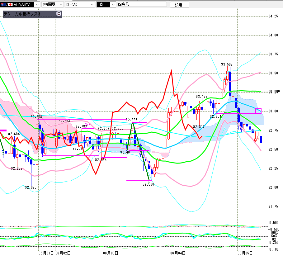
Task: Click the 92.951 price label
Action: pos(215,116)
